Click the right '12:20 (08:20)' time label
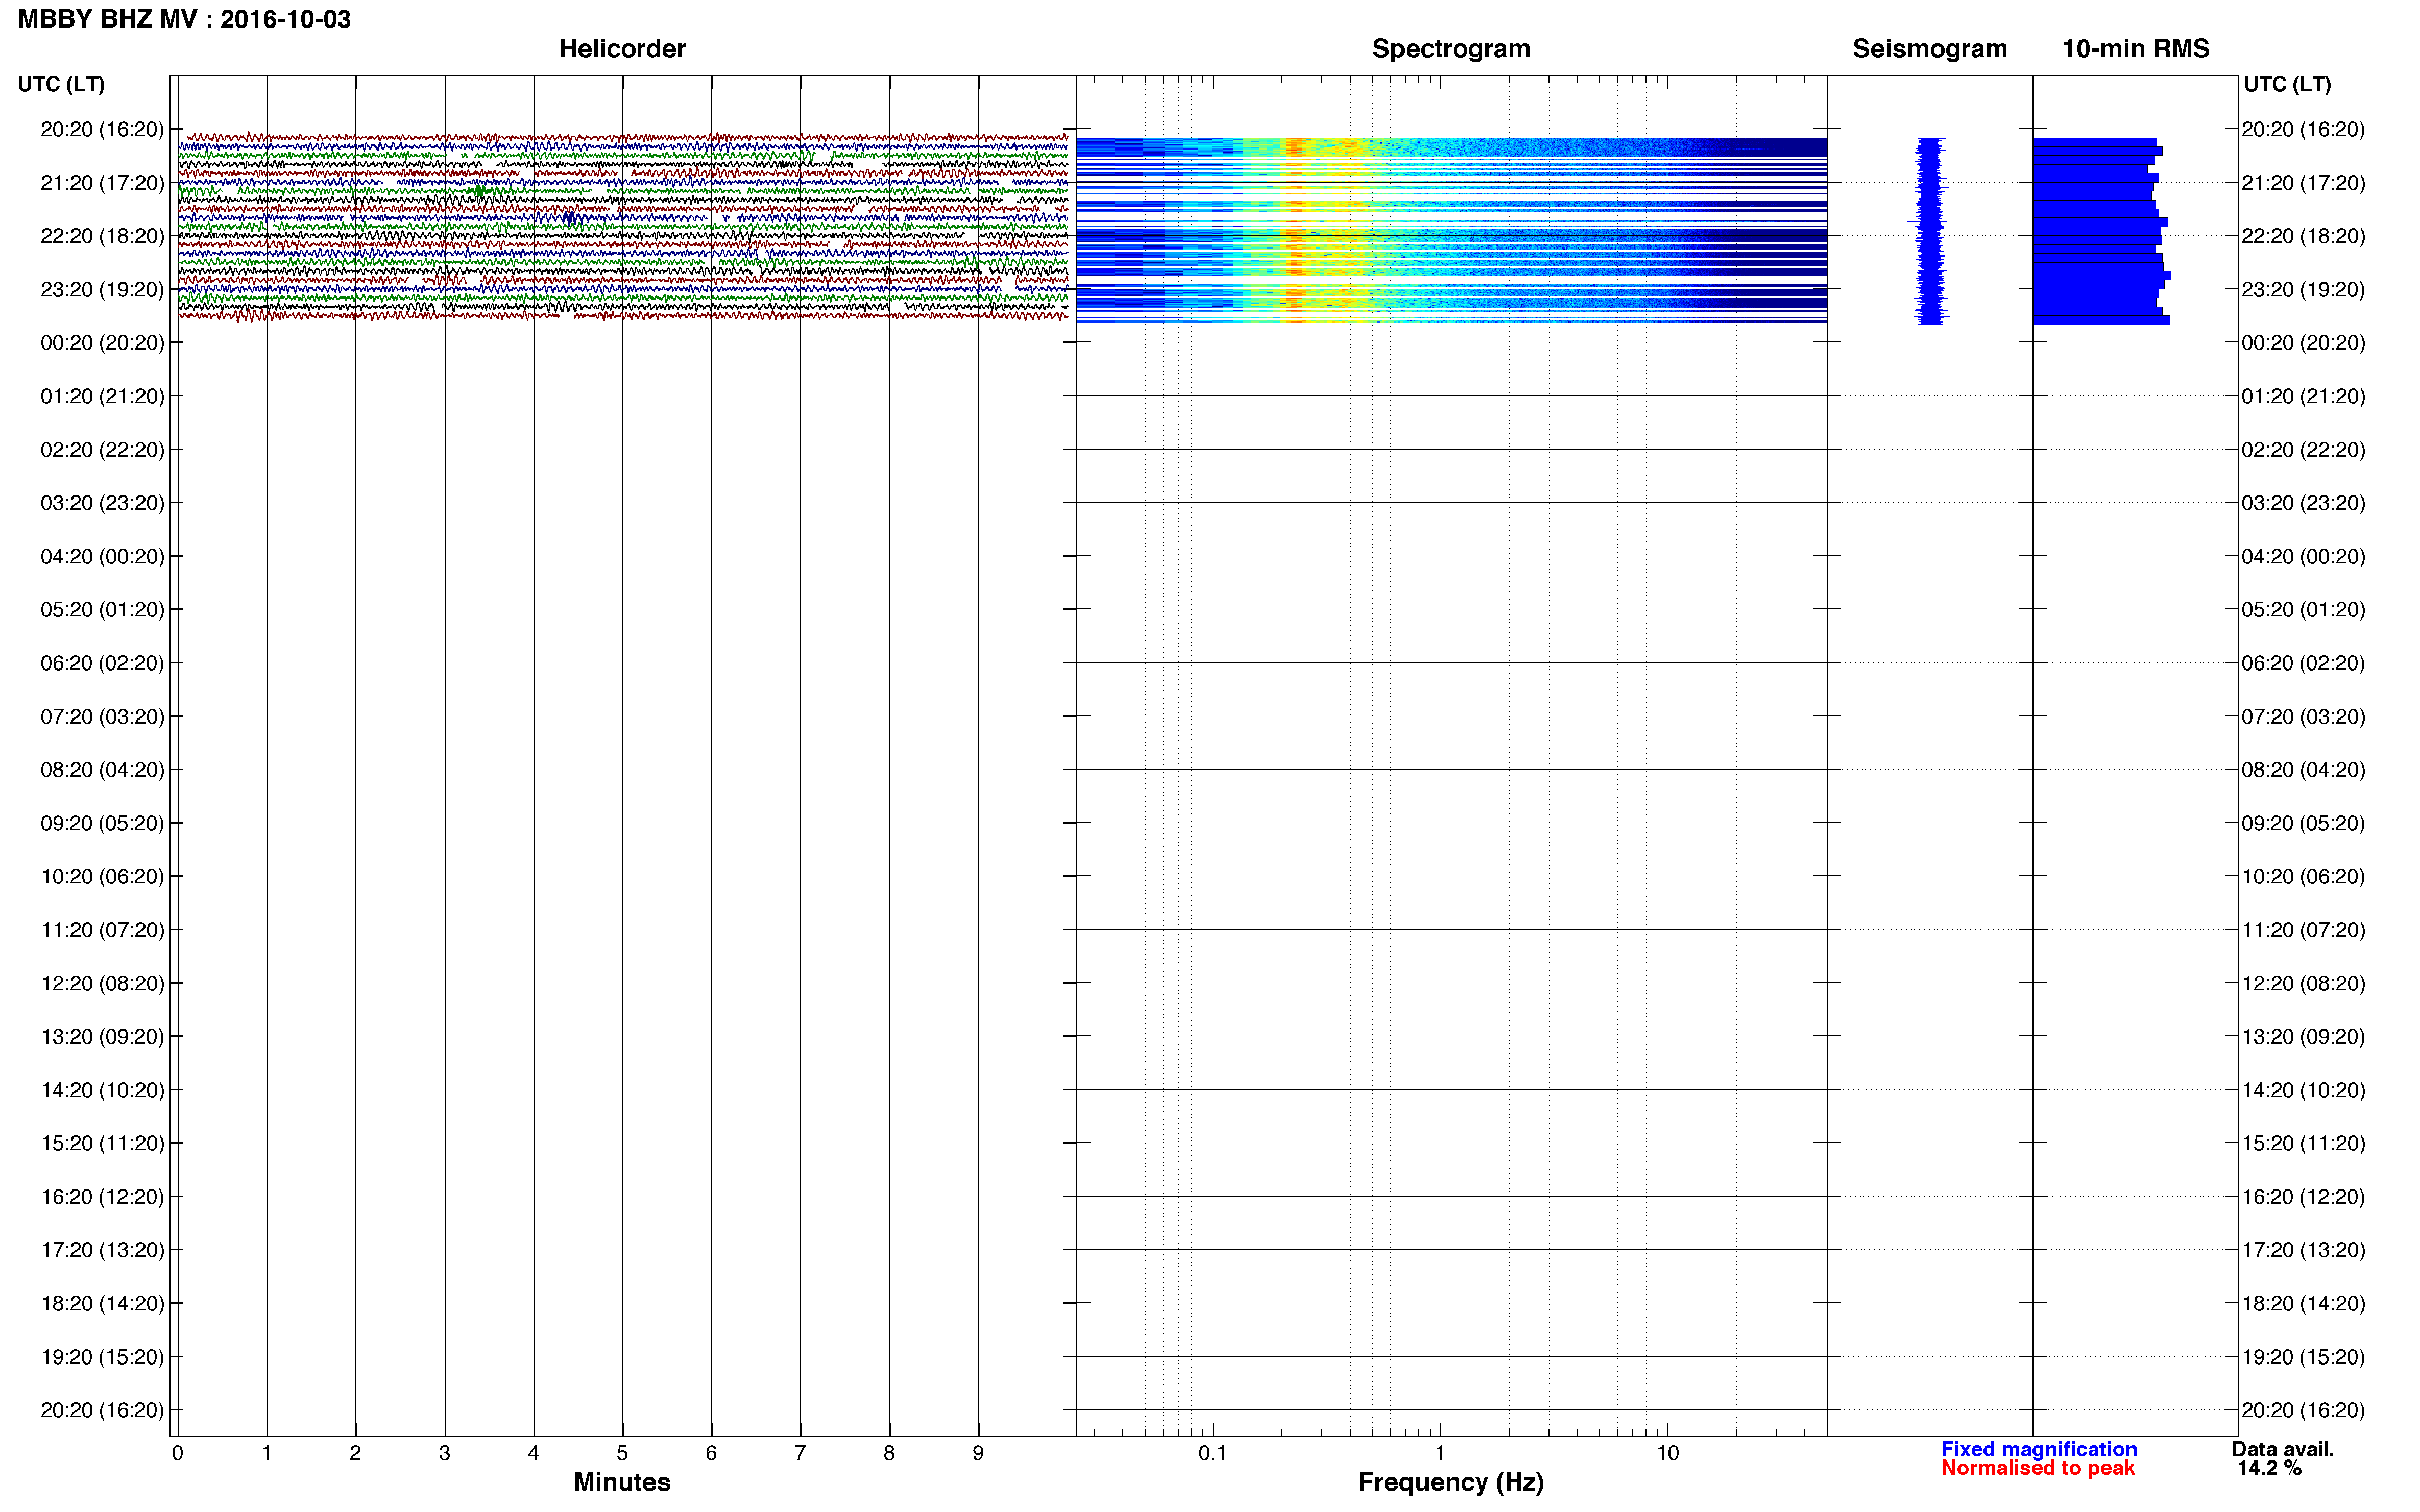Image resolution: width=2420 pixels, height=1512 pixels. (x=2303, y=983)
